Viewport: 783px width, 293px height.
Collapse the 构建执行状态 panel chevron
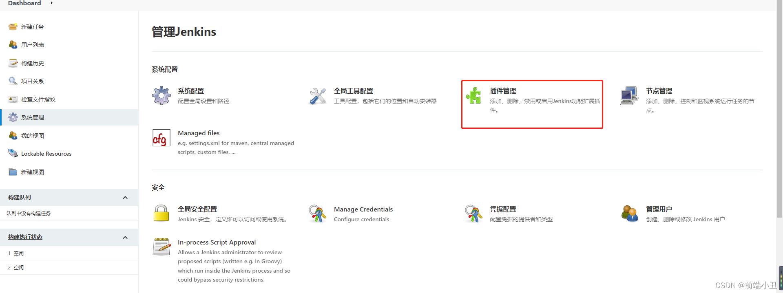pos(125,238)
